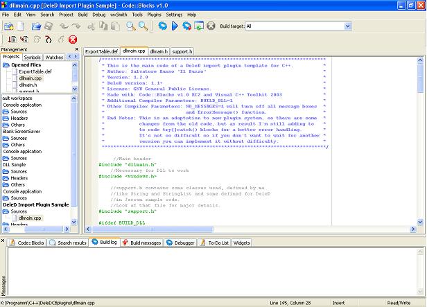Click the Rebuild icon
Viewport: 427px width, 307px height.
199,26
